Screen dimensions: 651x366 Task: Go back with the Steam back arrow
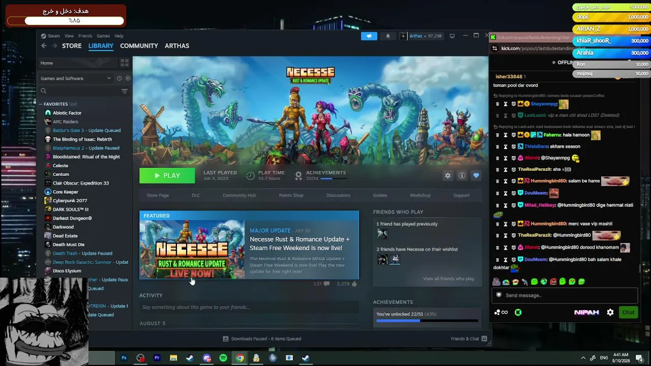click(x=44, y=46)
